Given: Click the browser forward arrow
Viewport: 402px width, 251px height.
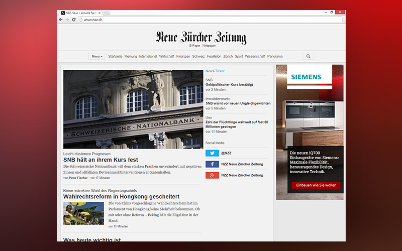Looking at the screenshot, I should tap(67, 20).
